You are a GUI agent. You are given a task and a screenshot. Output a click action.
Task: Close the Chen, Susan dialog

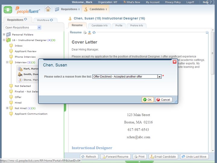click(x=174, y=62)
